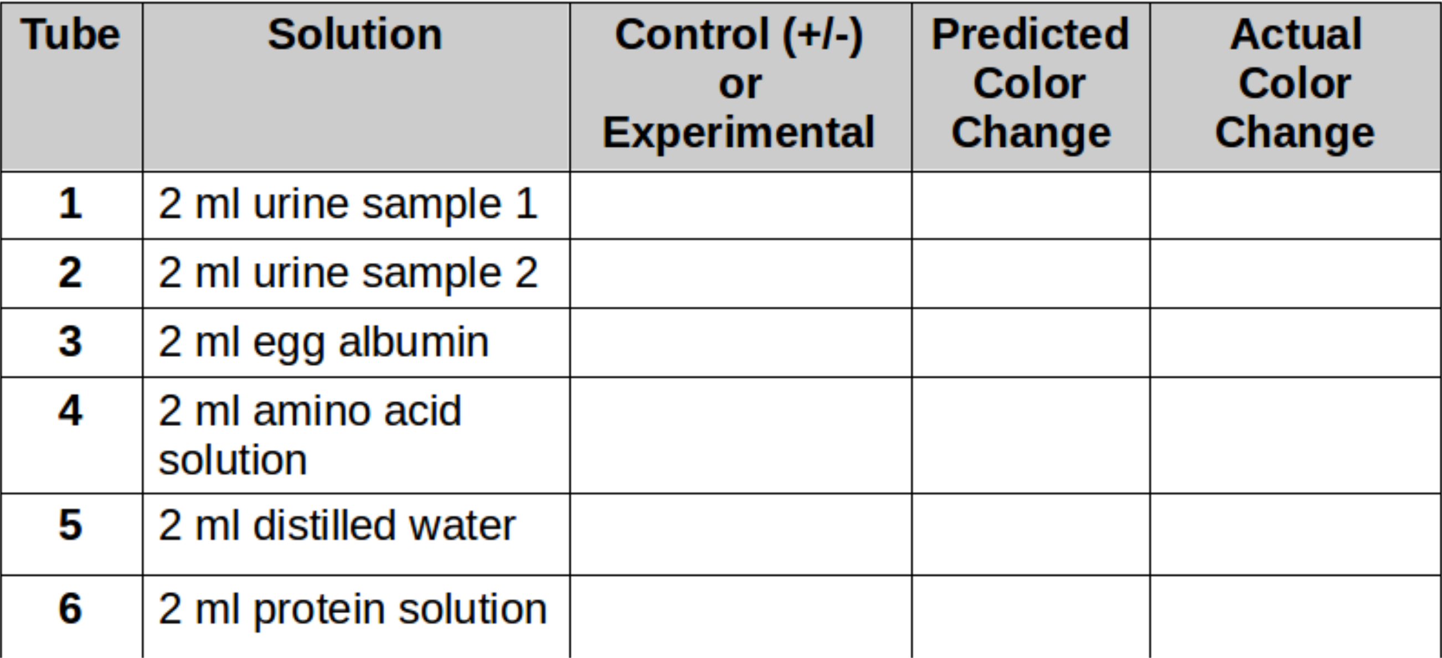Select the '2 ml urine sample 1' cell

click(348, 204)
